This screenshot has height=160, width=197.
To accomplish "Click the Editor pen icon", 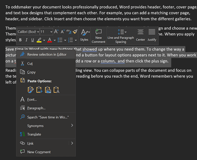I will click(x=22, y=54).
